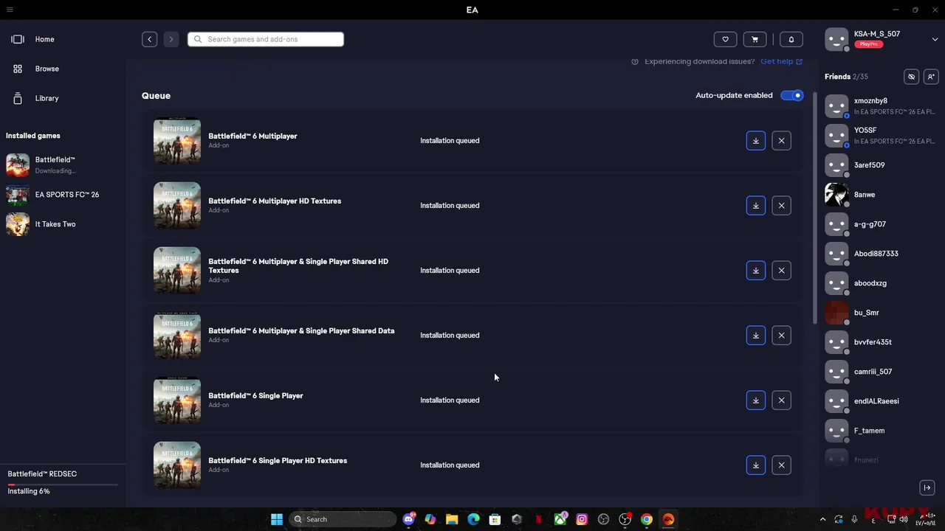945x531 pixels.
Task: Start download of Battlefield 6 Multiplayer add-on
Action: click(x=756, y=141)
